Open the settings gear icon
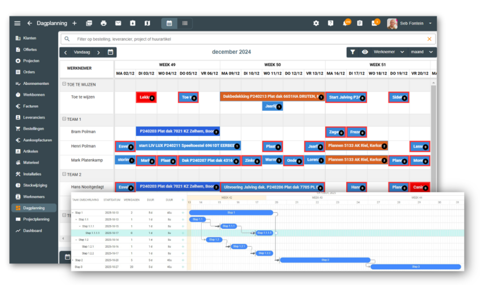This screenshot has width=480, height=285. (316, 23)
